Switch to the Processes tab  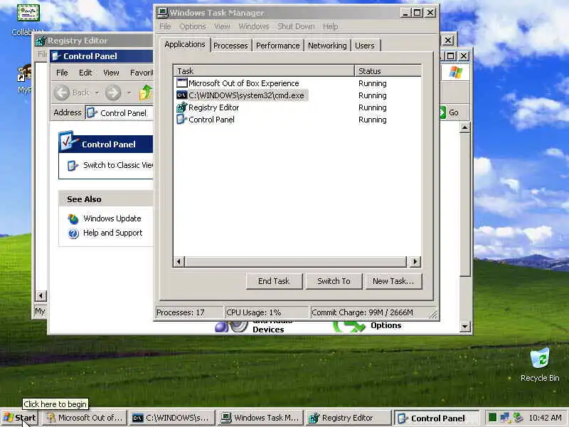pyautogui.click(x=230, y=46)
